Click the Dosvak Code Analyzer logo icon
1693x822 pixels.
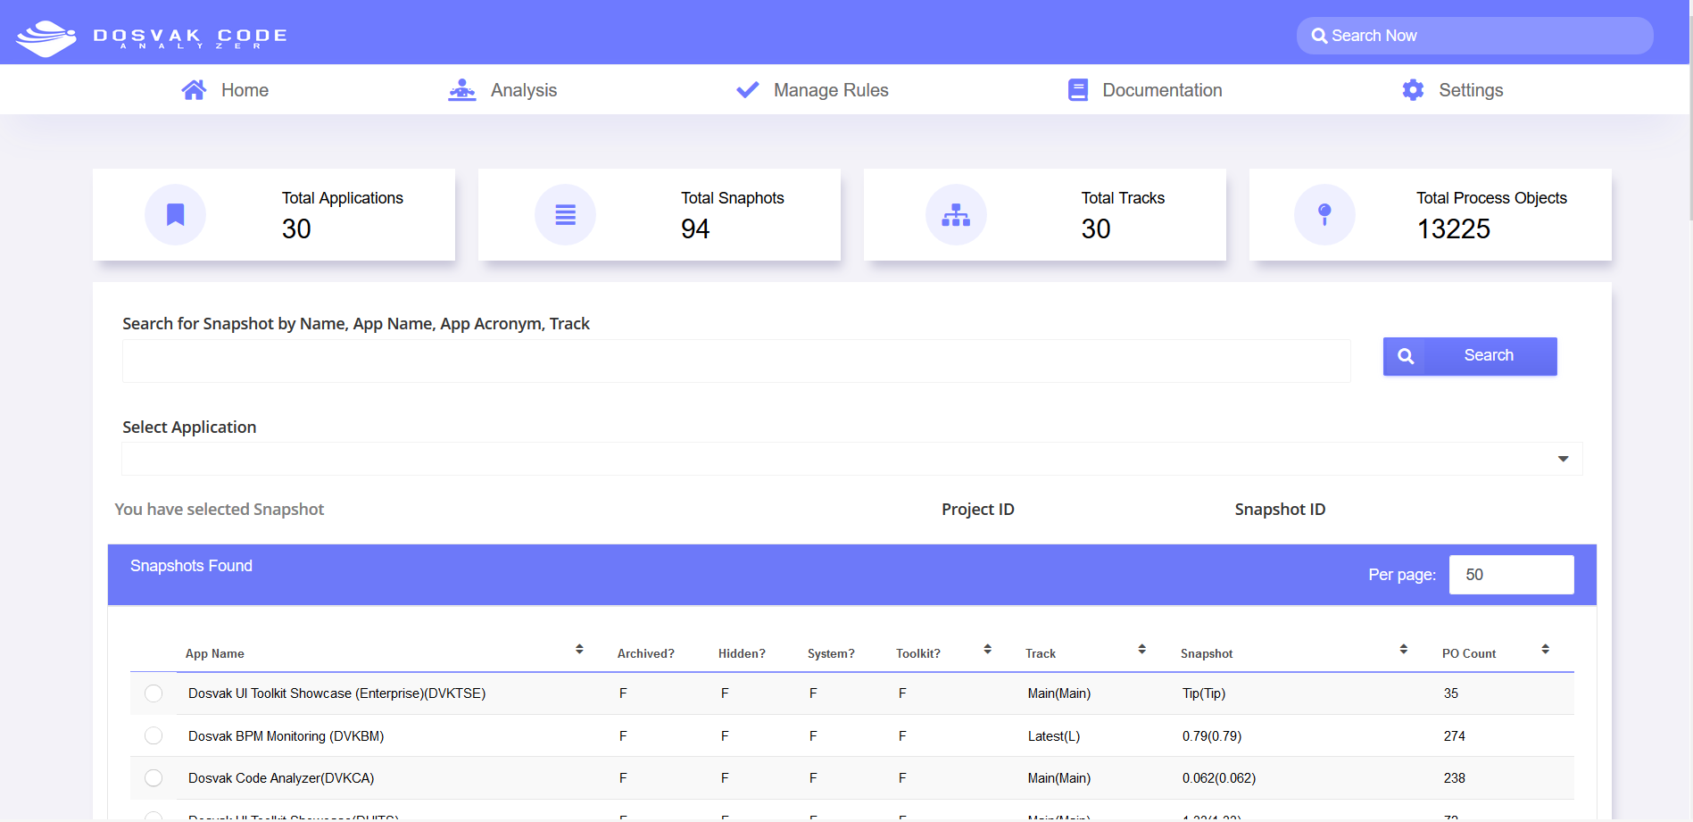click(47, 36)
